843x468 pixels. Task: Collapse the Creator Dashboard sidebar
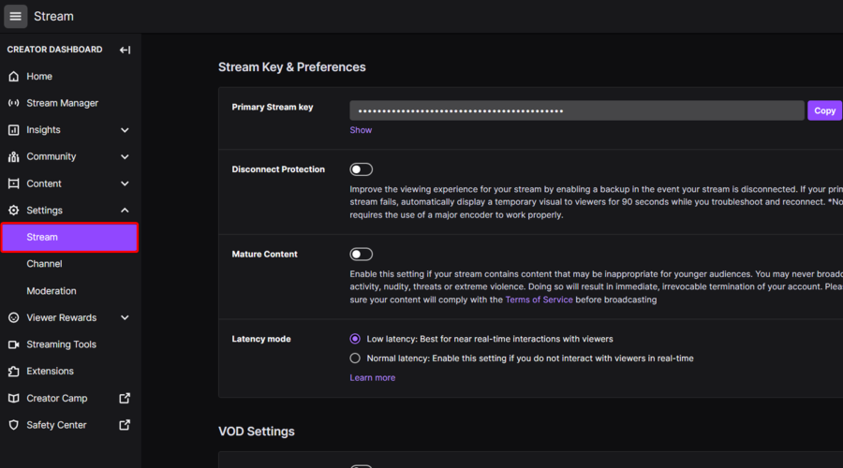pos(125,50)
